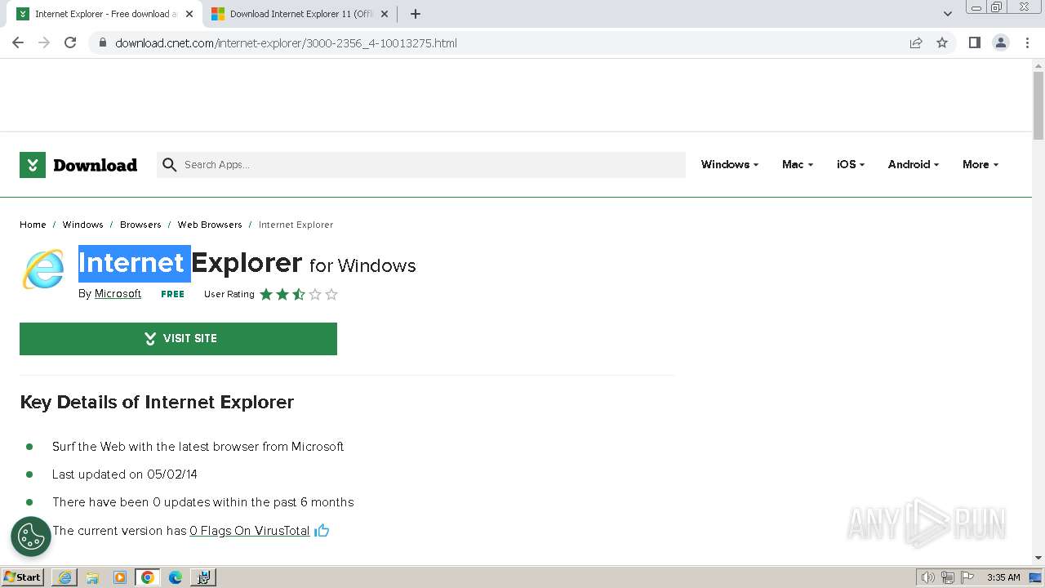The height and width of the screenshot is (588, 1045).
Task: Click the cookie preferences icon
Action: [x=31, y=537]
